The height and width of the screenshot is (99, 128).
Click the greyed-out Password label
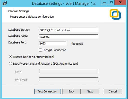click(x=21, y=80)
